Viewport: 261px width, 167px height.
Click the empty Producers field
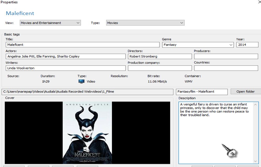click(x=226, y=56)
